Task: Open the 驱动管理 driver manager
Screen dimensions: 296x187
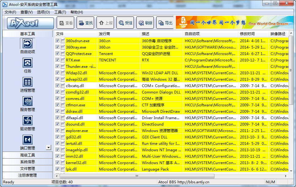Action: 28,123
